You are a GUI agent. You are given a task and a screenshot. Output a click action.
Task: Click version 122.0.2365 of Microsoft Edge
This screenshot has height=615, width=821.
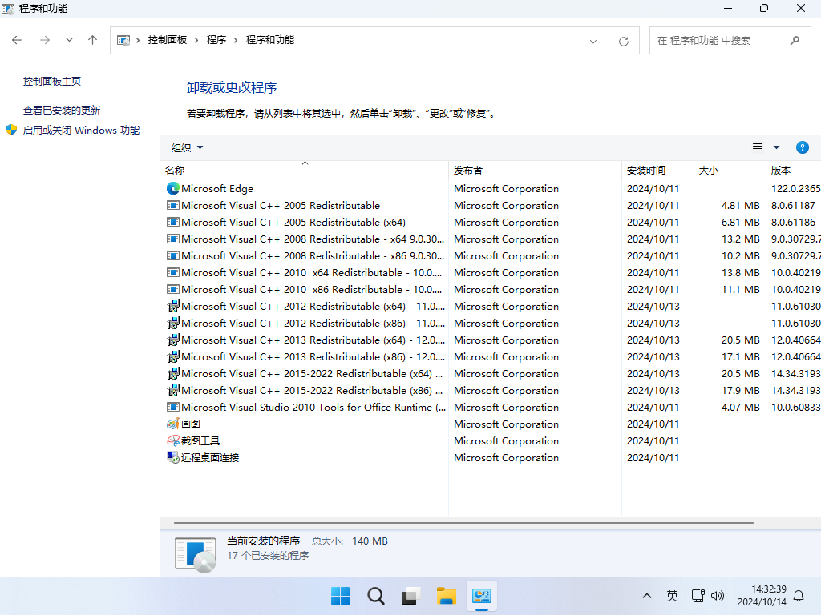pyautogui.click(x=796, y=189)
